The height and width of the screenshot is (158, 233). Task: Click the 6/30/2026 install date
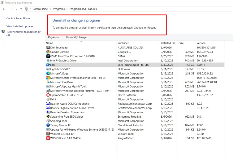point(167,65)
